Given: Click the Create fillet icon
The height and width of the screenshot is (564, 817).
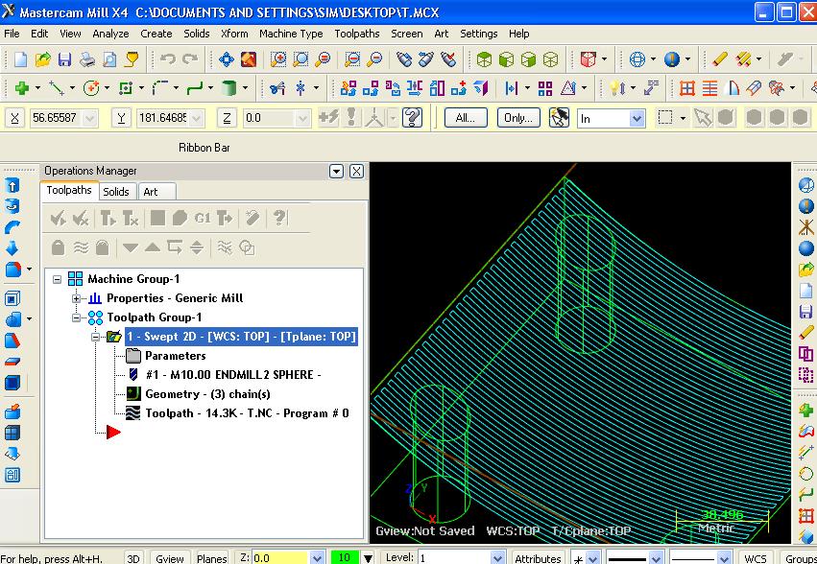Looking at the screenshot, I should click(160, 88).
